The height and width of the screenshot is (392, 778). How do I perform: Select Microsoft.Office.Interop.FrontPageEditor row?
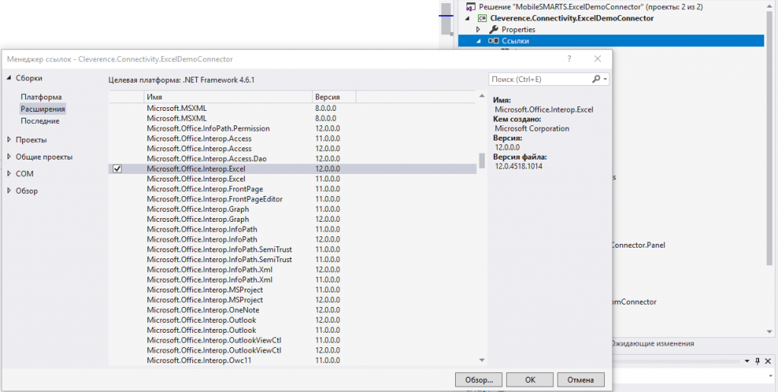click(293, 199)
